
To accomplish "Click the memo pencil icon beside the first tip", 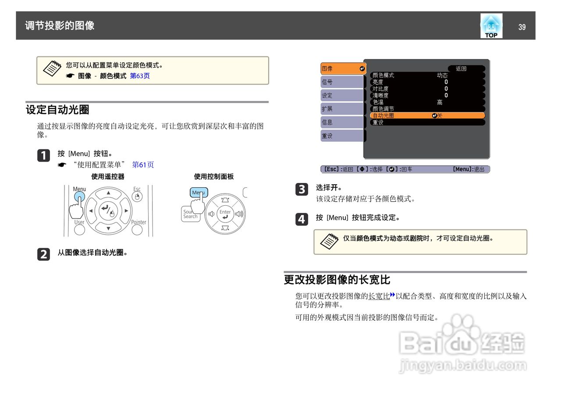I will pos(51,68).
